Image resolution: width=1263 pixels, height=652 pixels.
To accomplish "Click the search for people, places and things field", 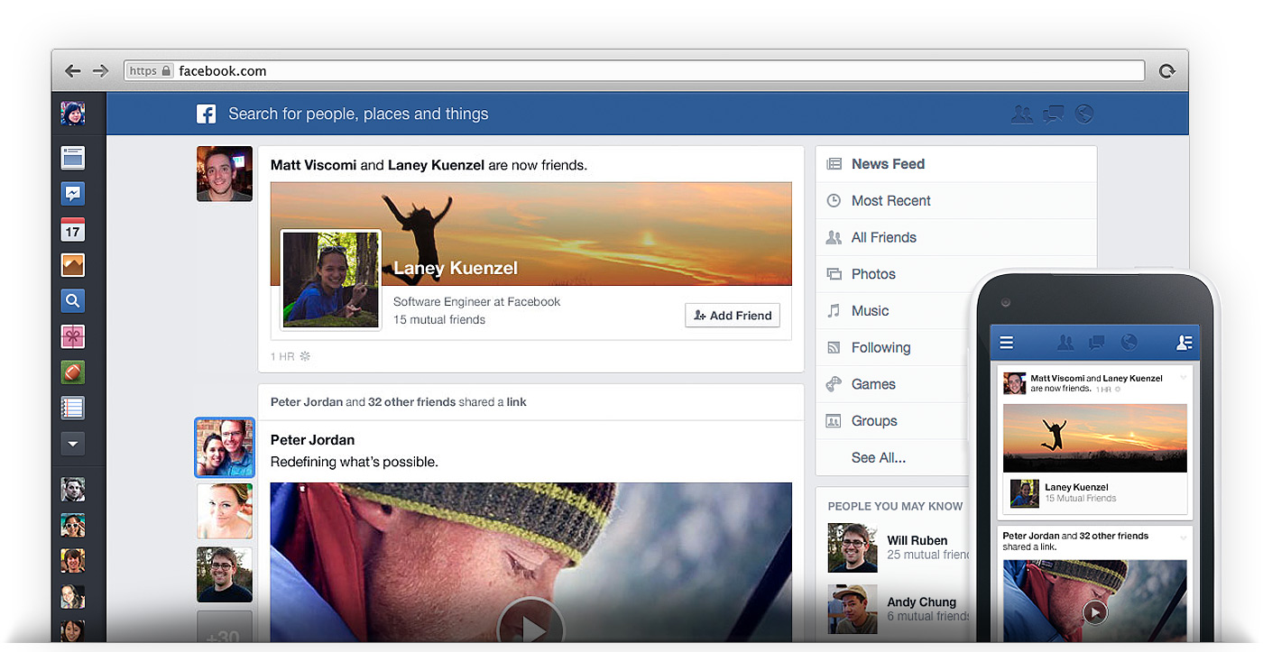I will 358,114.
